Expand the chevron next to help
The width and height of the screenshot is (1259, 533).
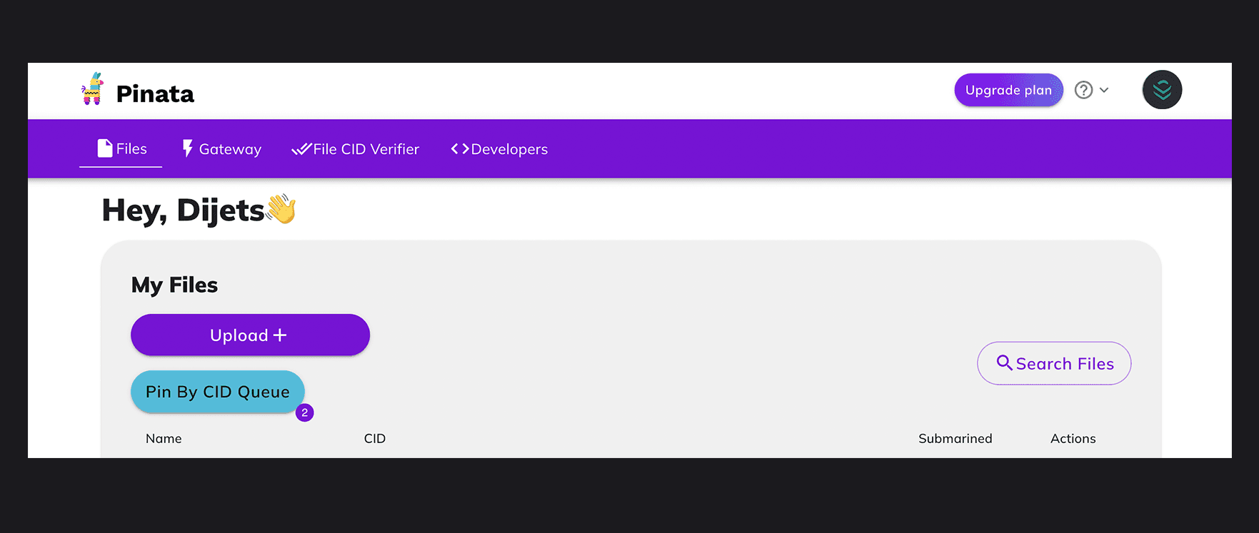(x=1104, y=90)
